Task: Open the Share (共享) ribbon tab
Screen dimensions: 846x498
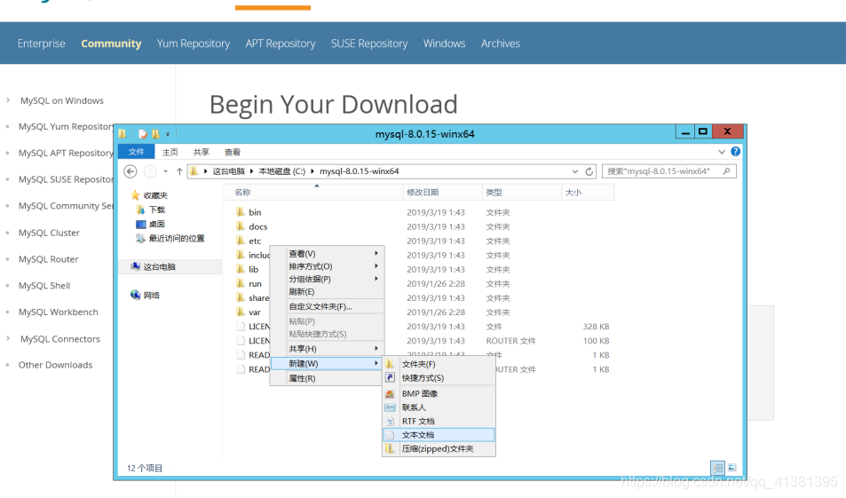Action: pos(202,152)
